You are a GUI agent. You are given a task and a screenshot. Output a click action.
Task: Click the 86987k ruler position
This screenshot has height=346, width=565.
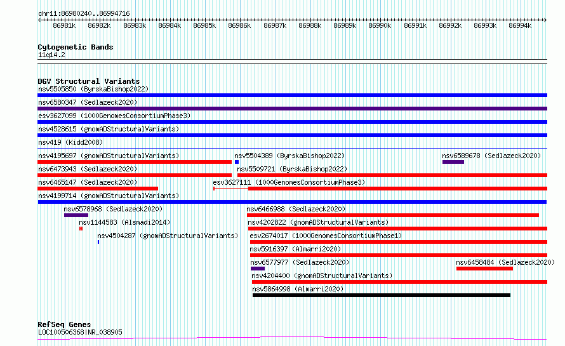pos(275,25)
